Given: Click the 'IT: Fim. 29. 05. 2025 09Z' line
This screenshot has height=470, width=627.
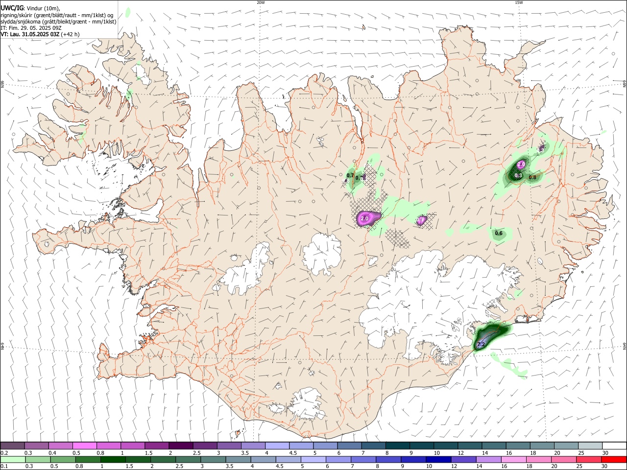Looking at the screenshot, I should click(30, 28).
